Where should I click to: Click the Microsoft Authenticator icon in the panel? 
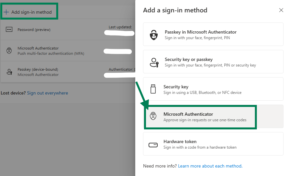pos(153,116)
